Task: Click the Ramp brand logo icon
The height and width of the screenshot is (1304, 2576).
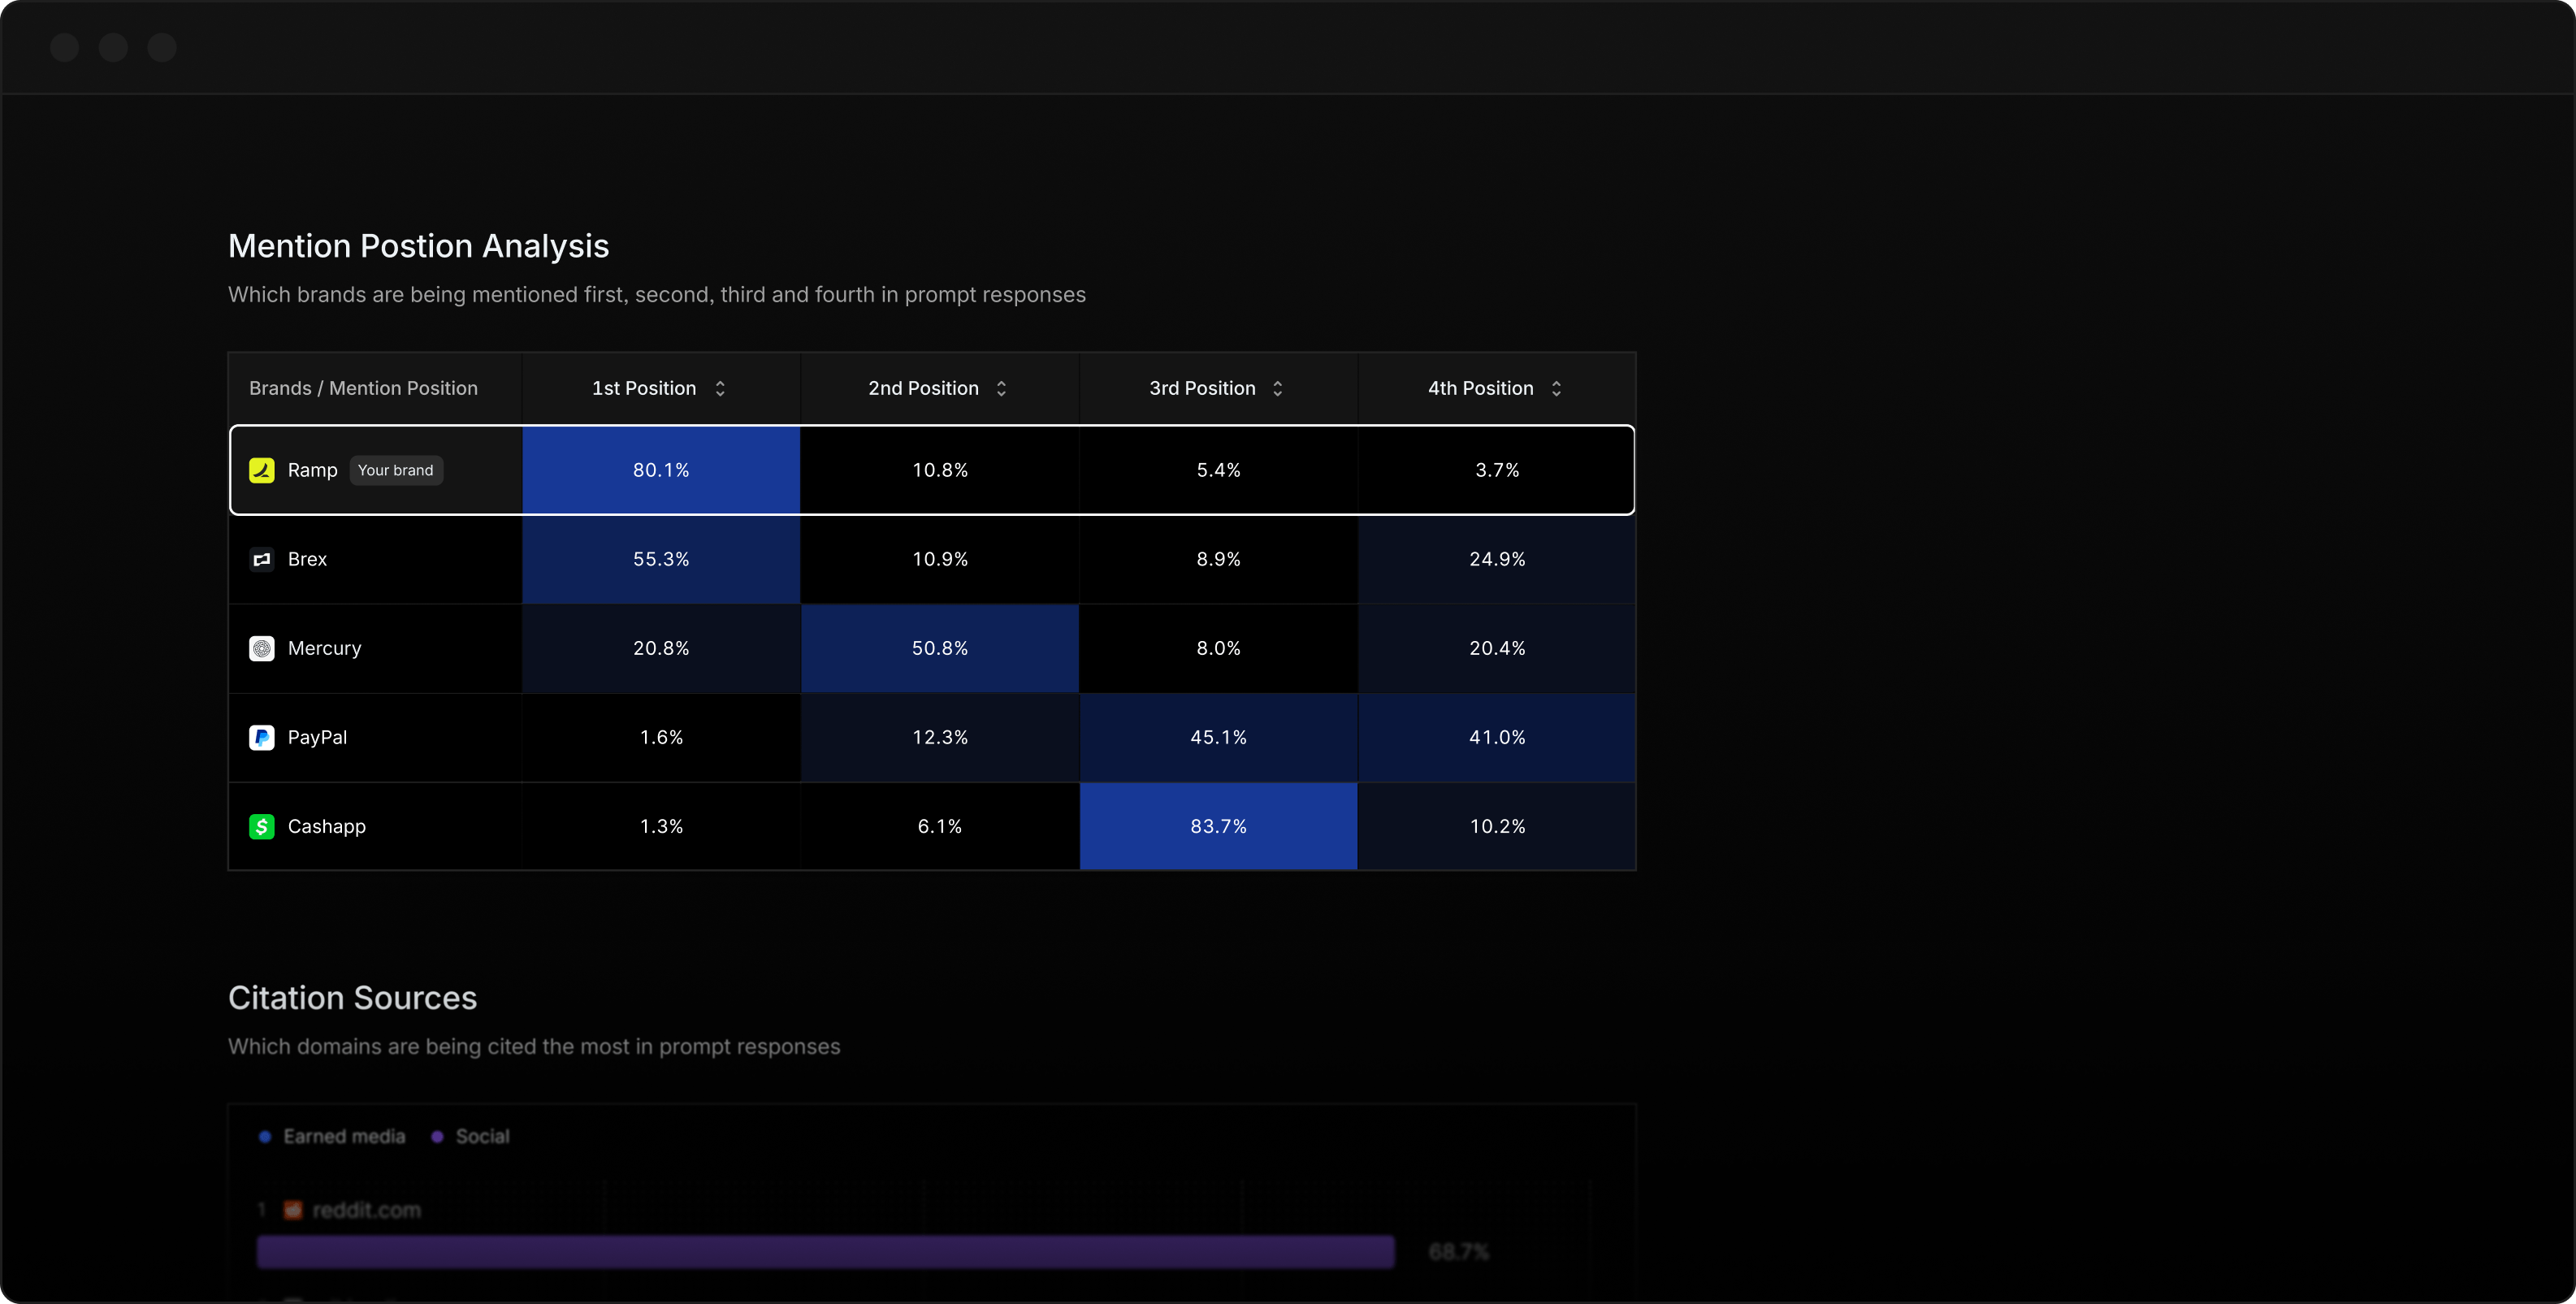Action: coord(262,470)
